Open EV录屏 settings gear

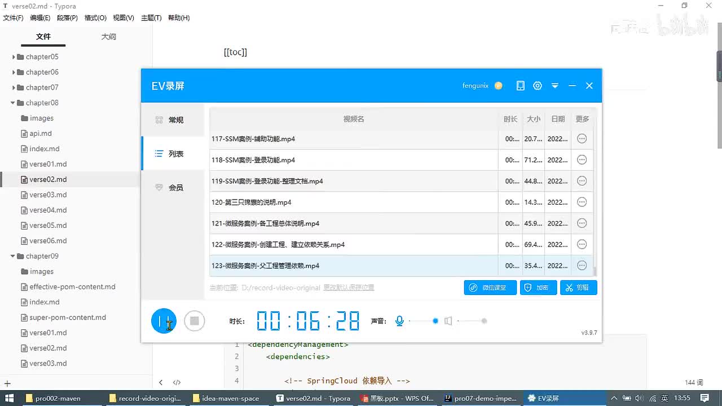pos(538,86)
